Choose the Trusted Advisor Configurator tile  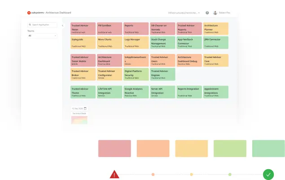pyautogui.click(x=110, y=74)
